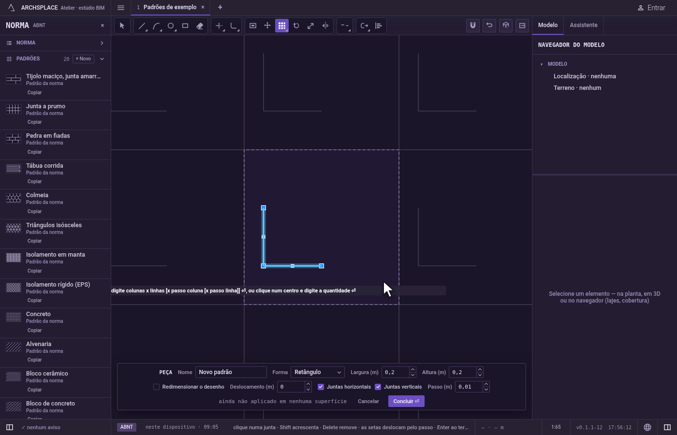Choose the move tool with cross arrows
The height and width of the screenshot is (435, 677).
coord(267,26)
